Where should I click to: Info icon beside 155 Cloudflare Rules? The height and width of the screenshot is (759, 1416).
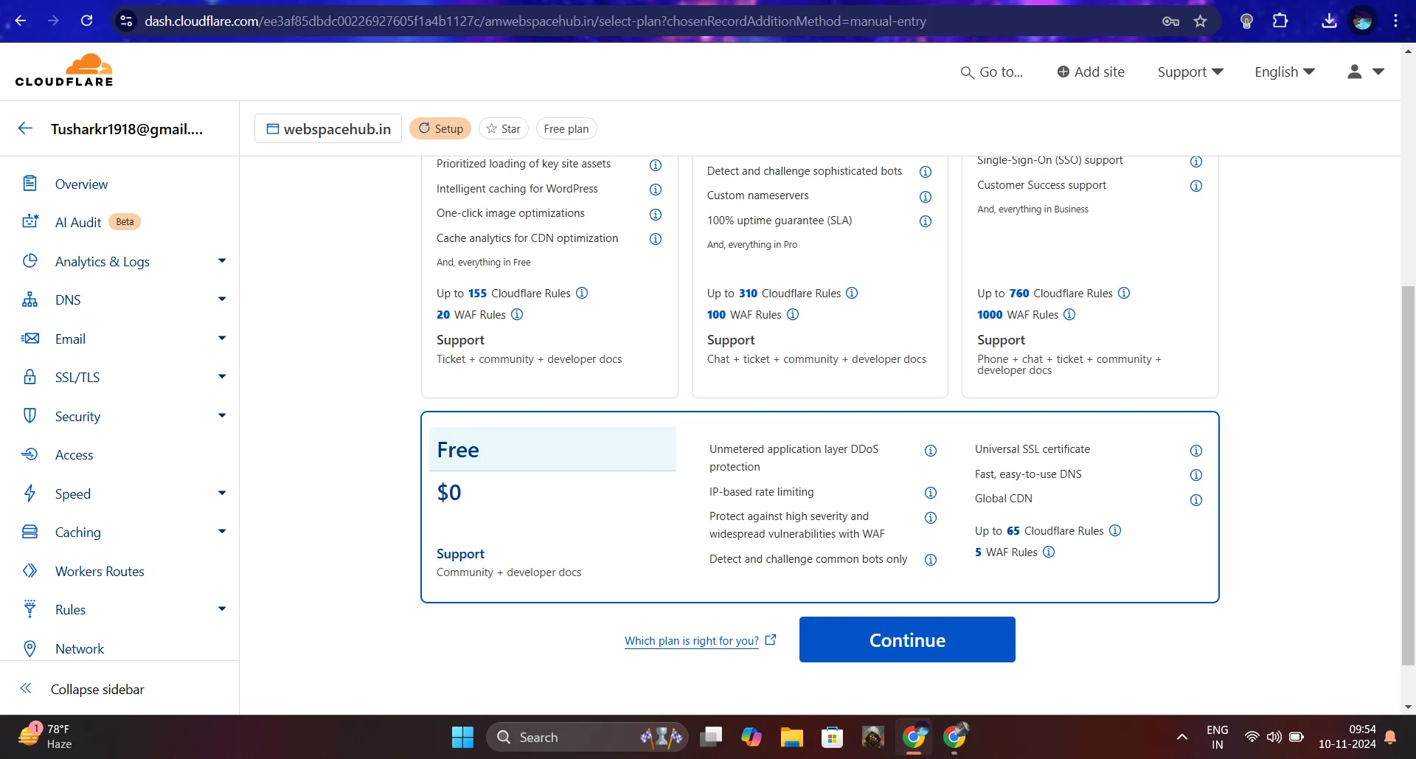point(582,293)
